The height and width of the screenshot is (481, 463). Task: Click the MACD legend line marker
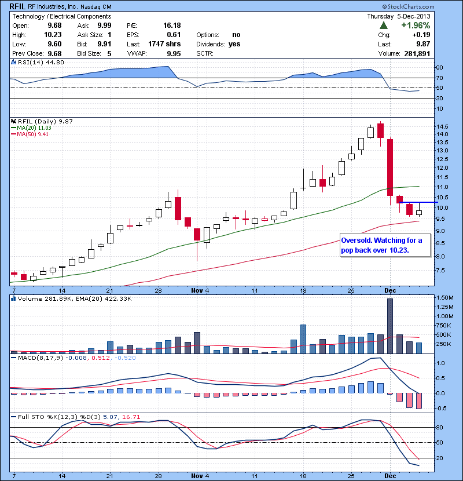pos(14,358)
